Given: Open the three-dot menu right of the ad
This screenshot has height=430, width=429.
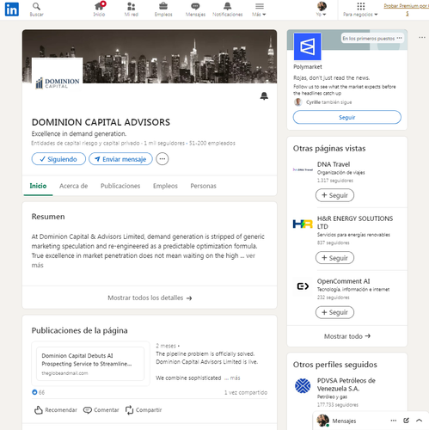Looking at the screenshot, I should point(422,38).
